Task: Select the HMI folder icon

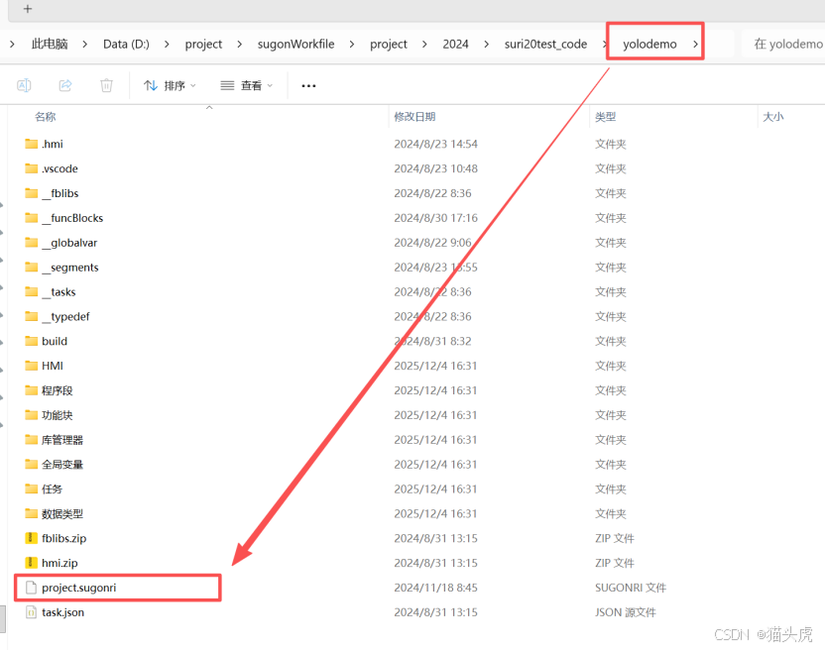Action: (32, 366)
